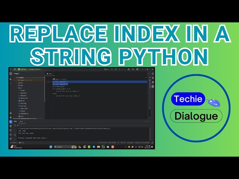The width and height of the screenshot is (239, 179).
Task: Select file.py in project tree
Action: [22, 101]
